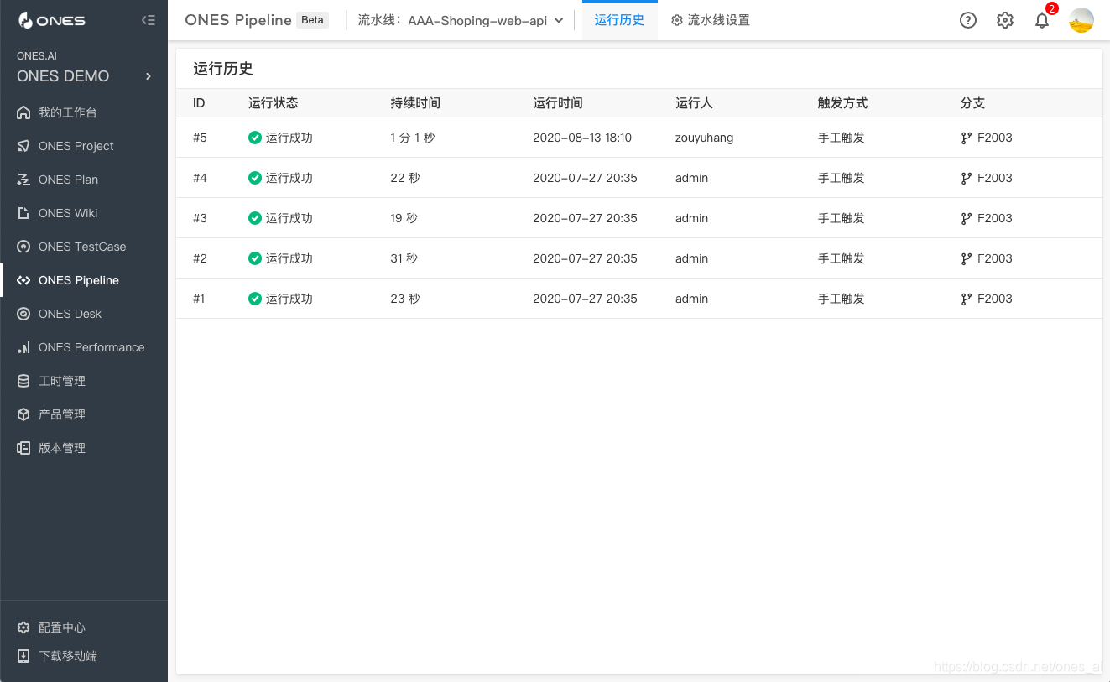Image resolution: width=1110 pixels, height=682 pixels.
Task: Collapse the sidebar with the fold icon
Action: click(149, 20)
